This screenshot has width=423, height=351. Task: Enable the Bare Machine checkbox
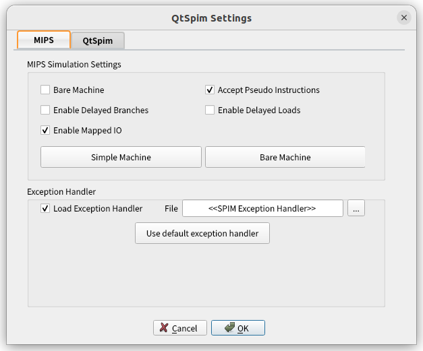tap(45, 90)
